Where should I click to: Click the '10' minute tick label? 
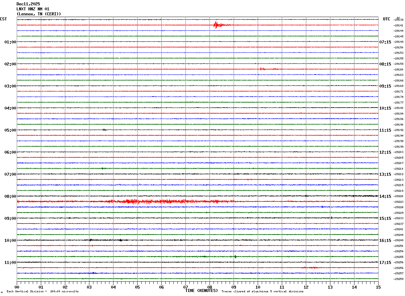click(x=258, y=287)
